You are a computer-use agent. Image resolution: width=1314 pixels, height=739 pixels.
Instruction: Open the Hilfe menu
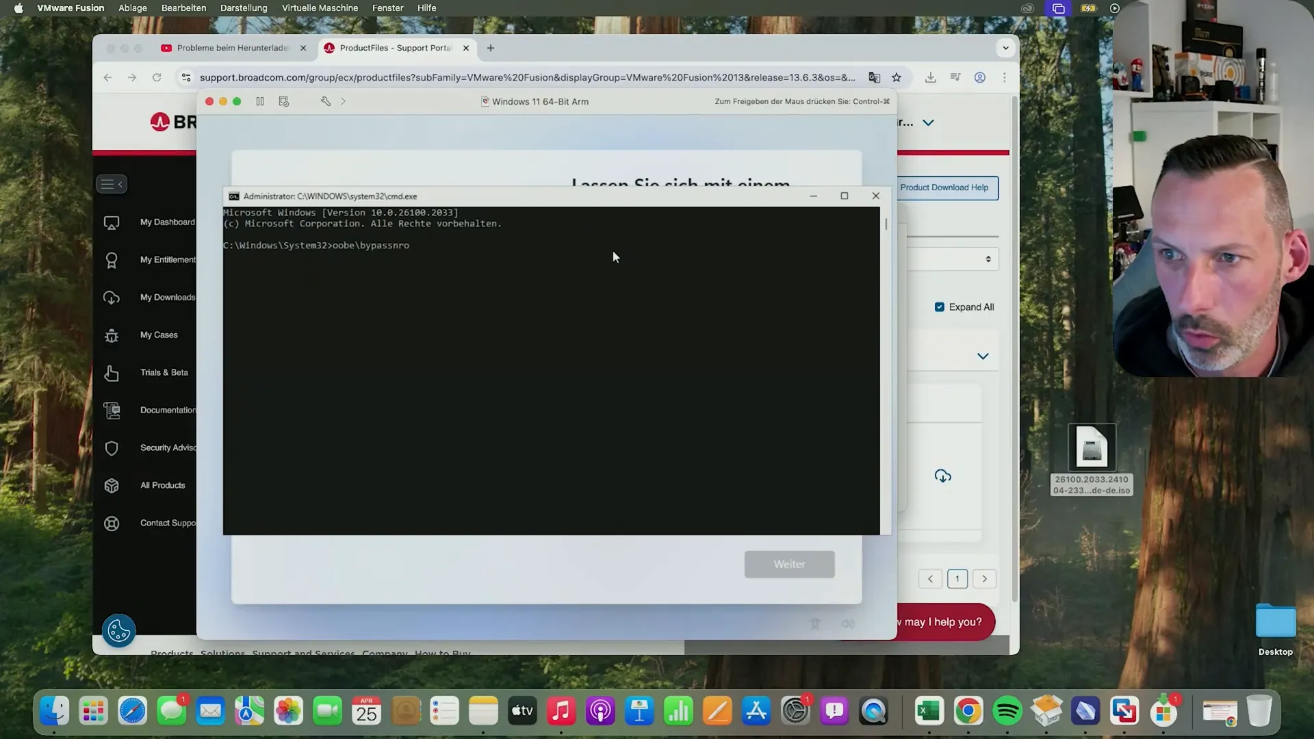pos(426,8)
